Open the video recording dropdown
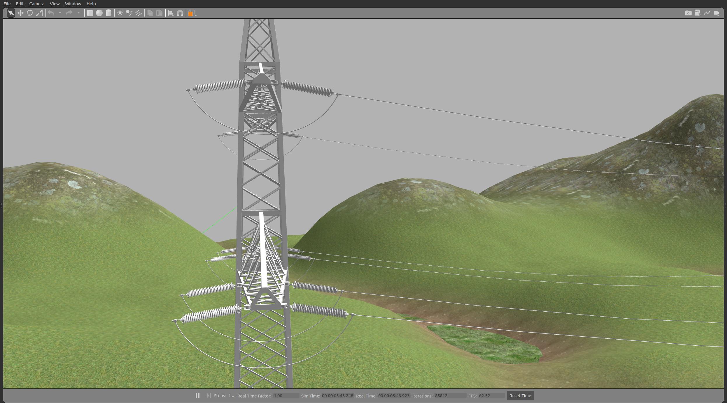The height and width of the screenshot is (403, 727). coord(717,13)
